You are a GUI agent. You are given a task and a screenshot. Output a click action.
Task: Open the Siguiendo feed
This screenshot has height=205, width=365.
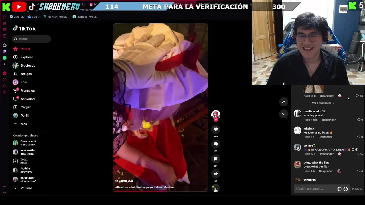pos(24,65)
